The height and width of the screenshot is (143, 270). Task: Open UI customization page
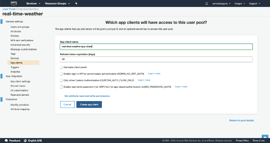[19, 90]
